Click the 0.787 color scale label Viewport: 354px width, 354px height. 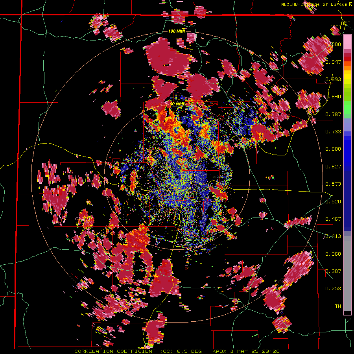tap(333, 114)
